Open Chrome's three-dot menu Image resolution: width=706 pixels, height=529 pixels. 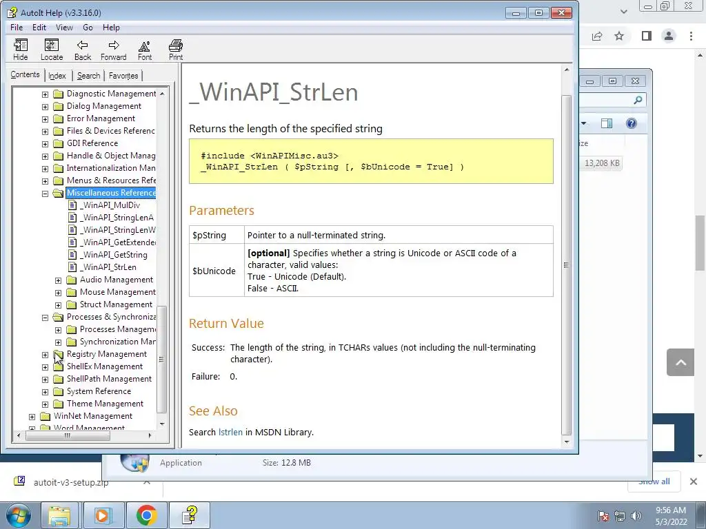tap(691, 36)
